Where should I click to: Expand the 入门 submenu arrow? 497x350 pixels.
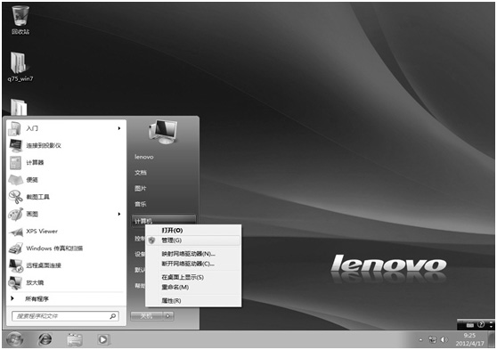(x=119, y=128)
